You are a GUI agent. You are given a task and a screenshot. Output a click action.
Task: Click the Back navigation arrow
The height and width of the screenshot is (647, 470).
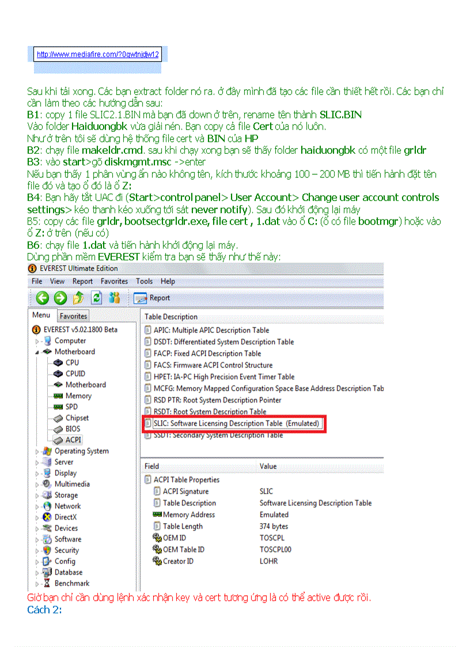[42, 298]
